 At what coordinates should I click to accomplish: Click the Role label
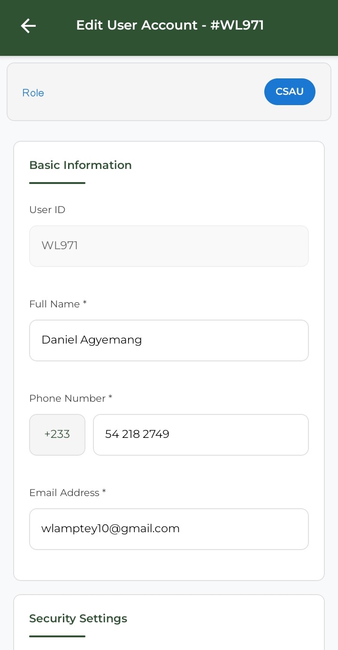click(x=33, y=93)
